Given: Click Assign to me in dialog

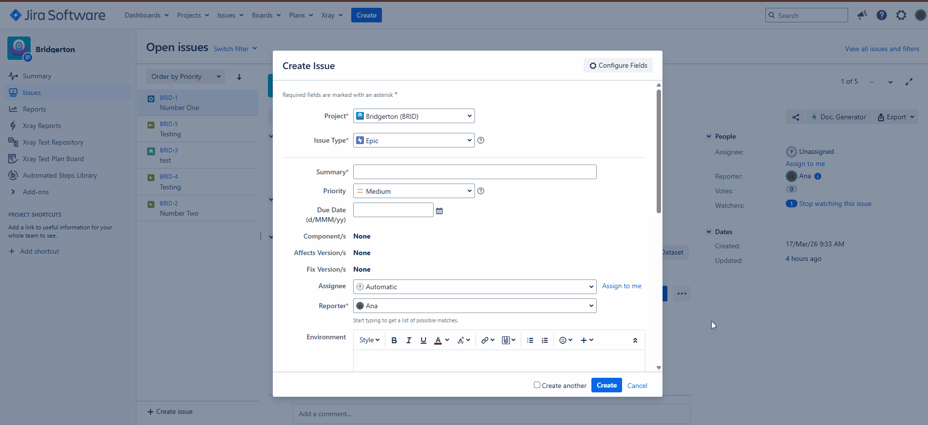Looking at the screenshot, I should [622, 286].
